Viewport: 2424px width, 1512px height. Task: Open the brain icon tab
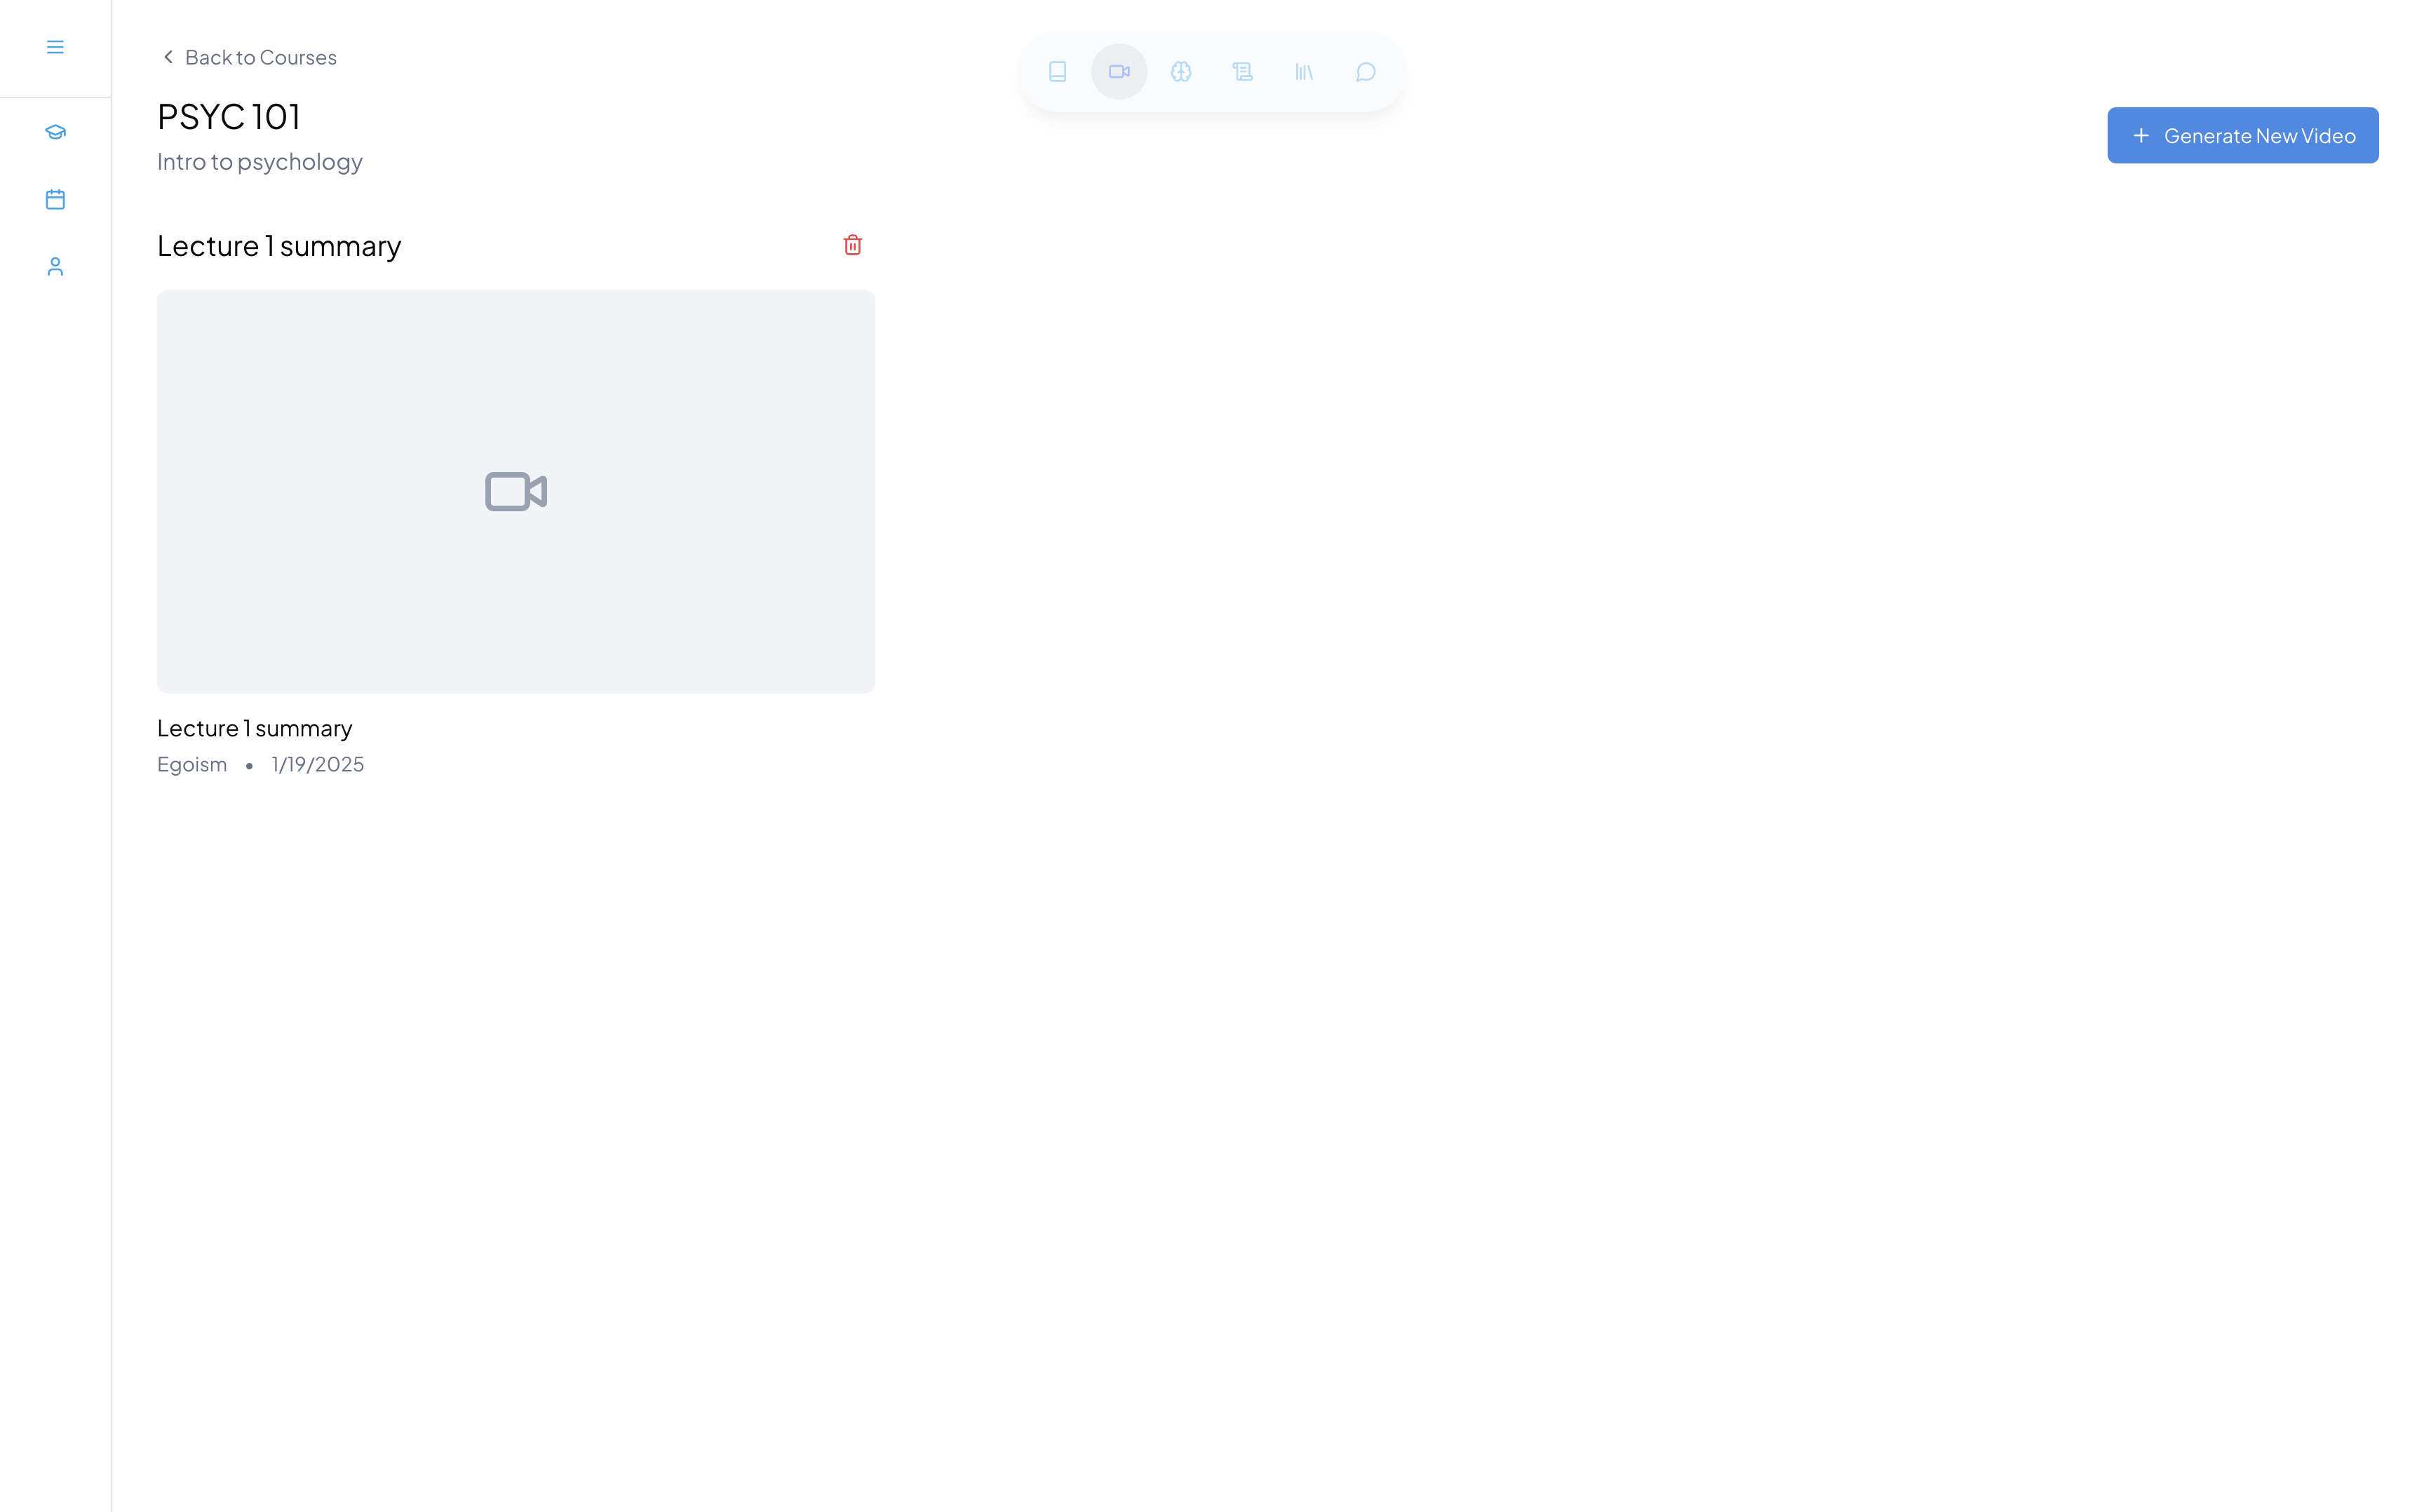coord(1181,72)
